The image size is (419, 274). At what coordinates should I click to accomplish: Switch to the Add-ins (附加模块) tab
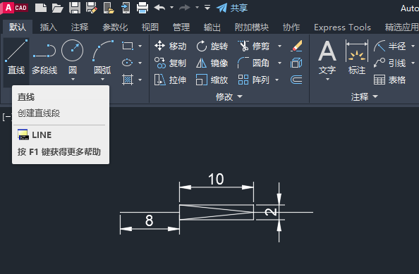point(252,27)
